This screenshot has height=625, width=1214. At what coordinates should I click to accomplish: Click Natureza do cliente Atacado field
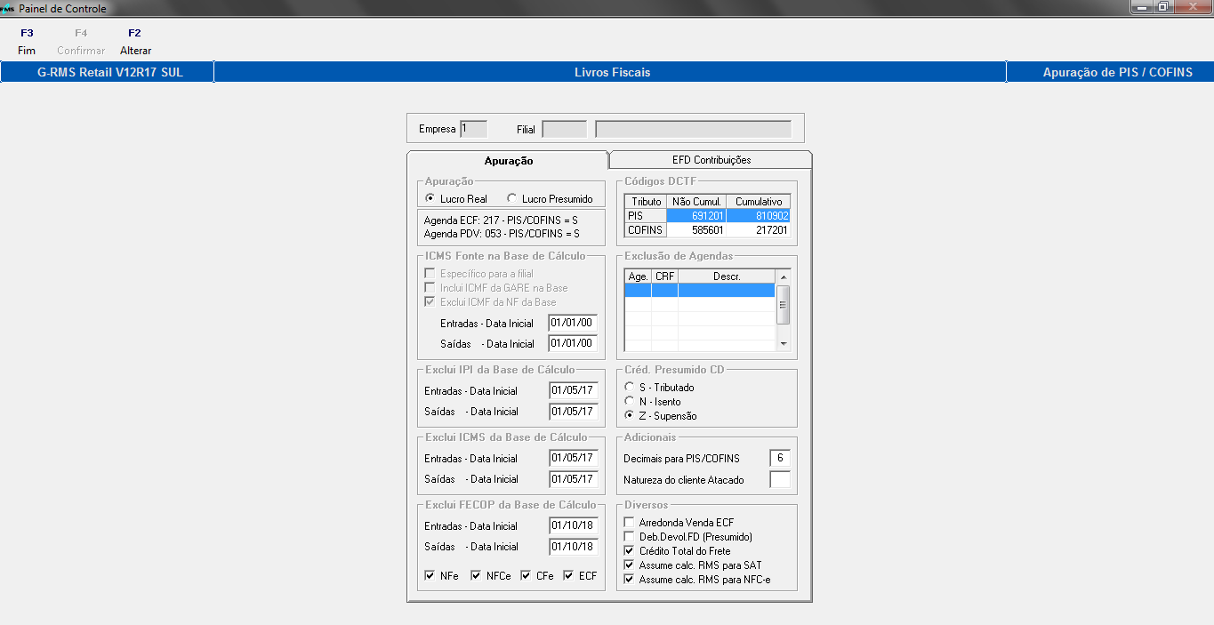tap(780, 479)
